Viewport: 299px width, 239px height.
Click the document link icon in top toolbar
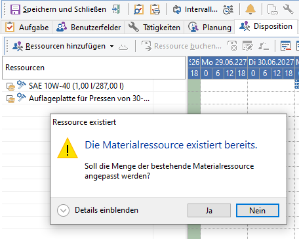click(x=273, y=9)
